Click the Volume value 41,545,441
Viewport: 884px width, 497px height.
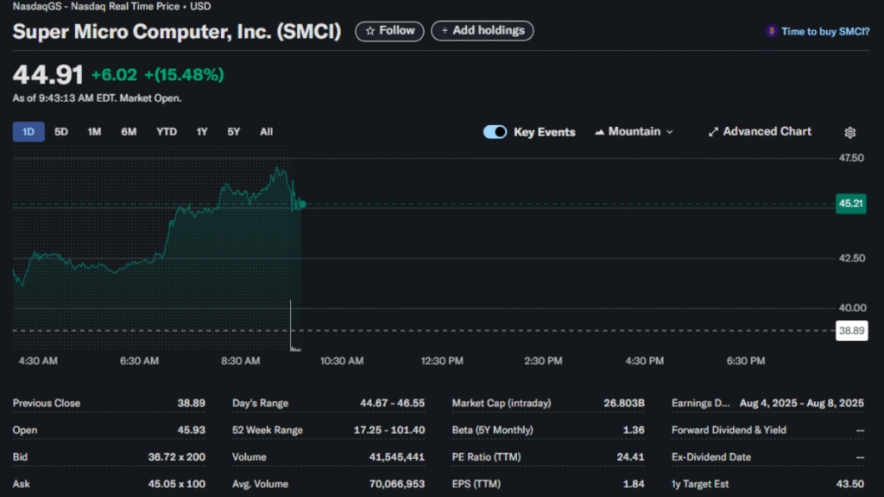(x=397, y=457)
